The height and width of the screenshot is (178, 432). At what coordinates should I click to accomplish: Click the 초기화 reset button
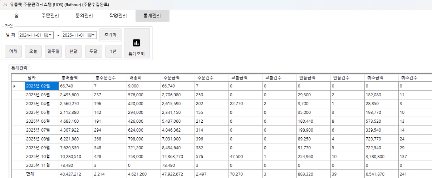point(110,35)
